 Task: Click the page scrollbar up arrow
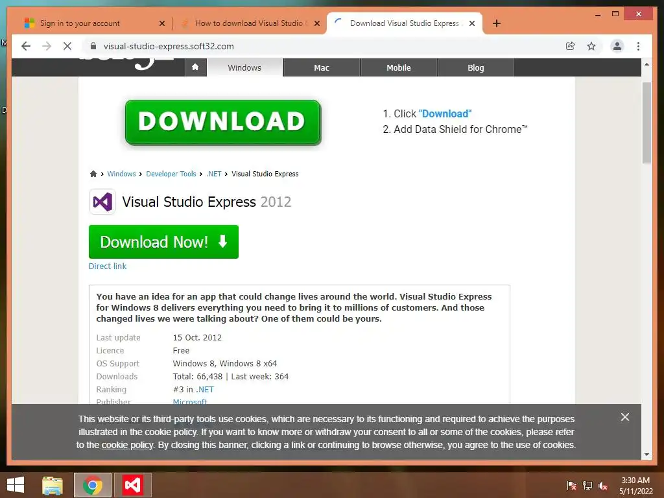tap(646, 64)
